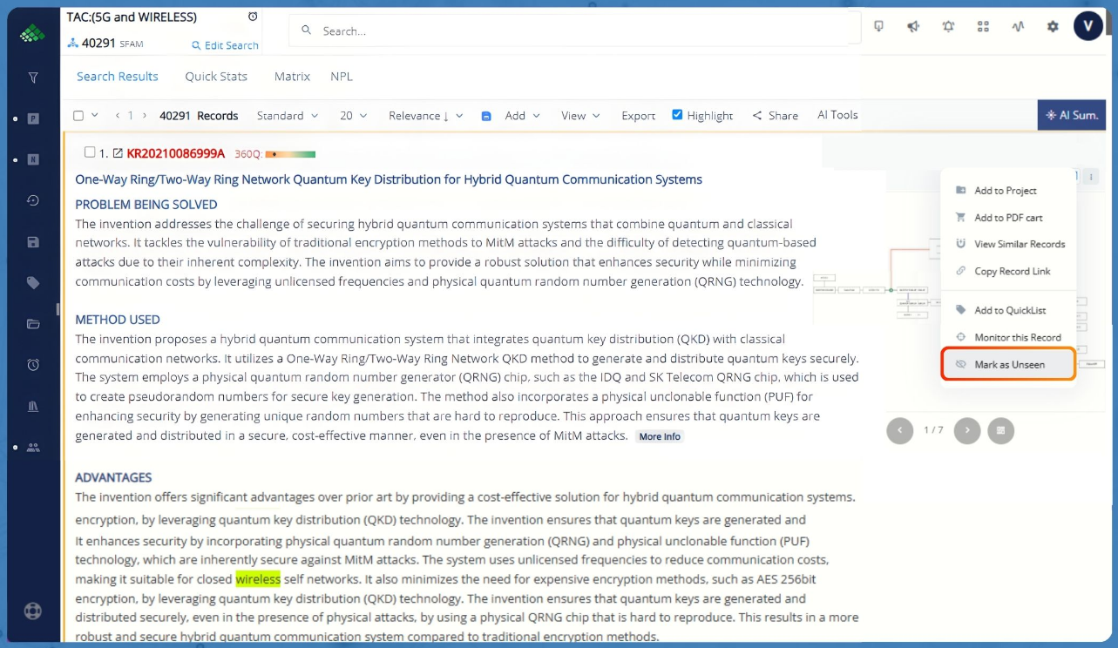This screenshot has height=648, width=1118.
Task: Open the alarm clock icon in sidebar
Action: pyautogui.click(x=33, y=365)
